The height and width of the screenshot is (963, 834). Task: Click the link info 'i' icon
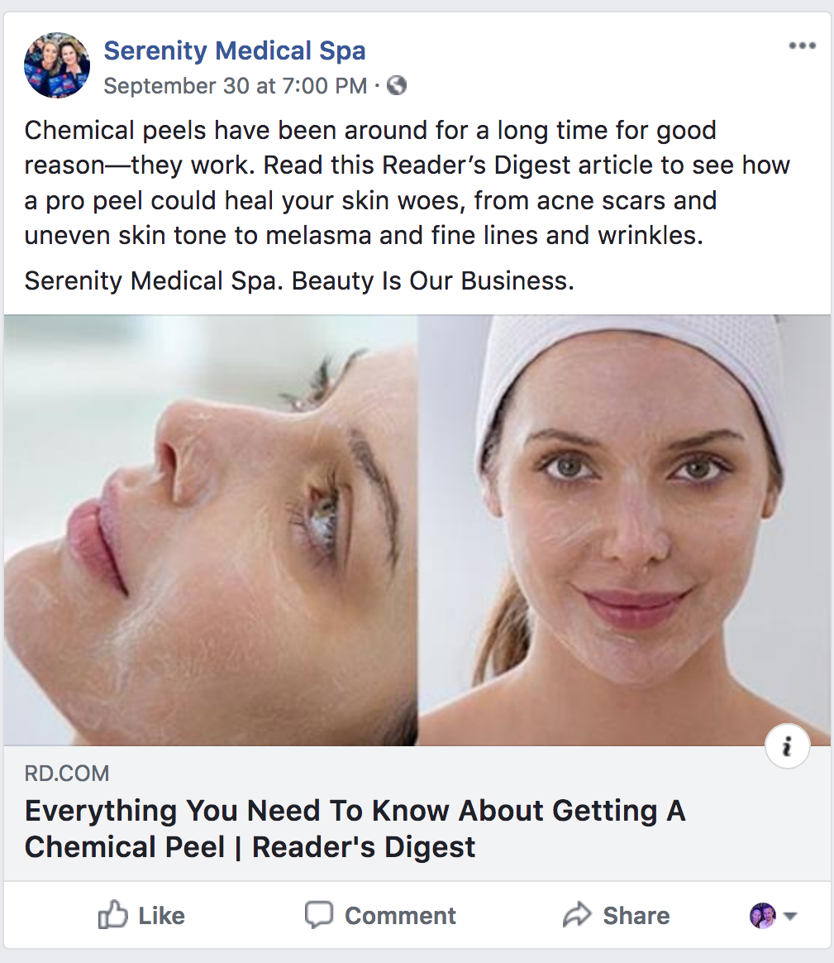[788, 746]
